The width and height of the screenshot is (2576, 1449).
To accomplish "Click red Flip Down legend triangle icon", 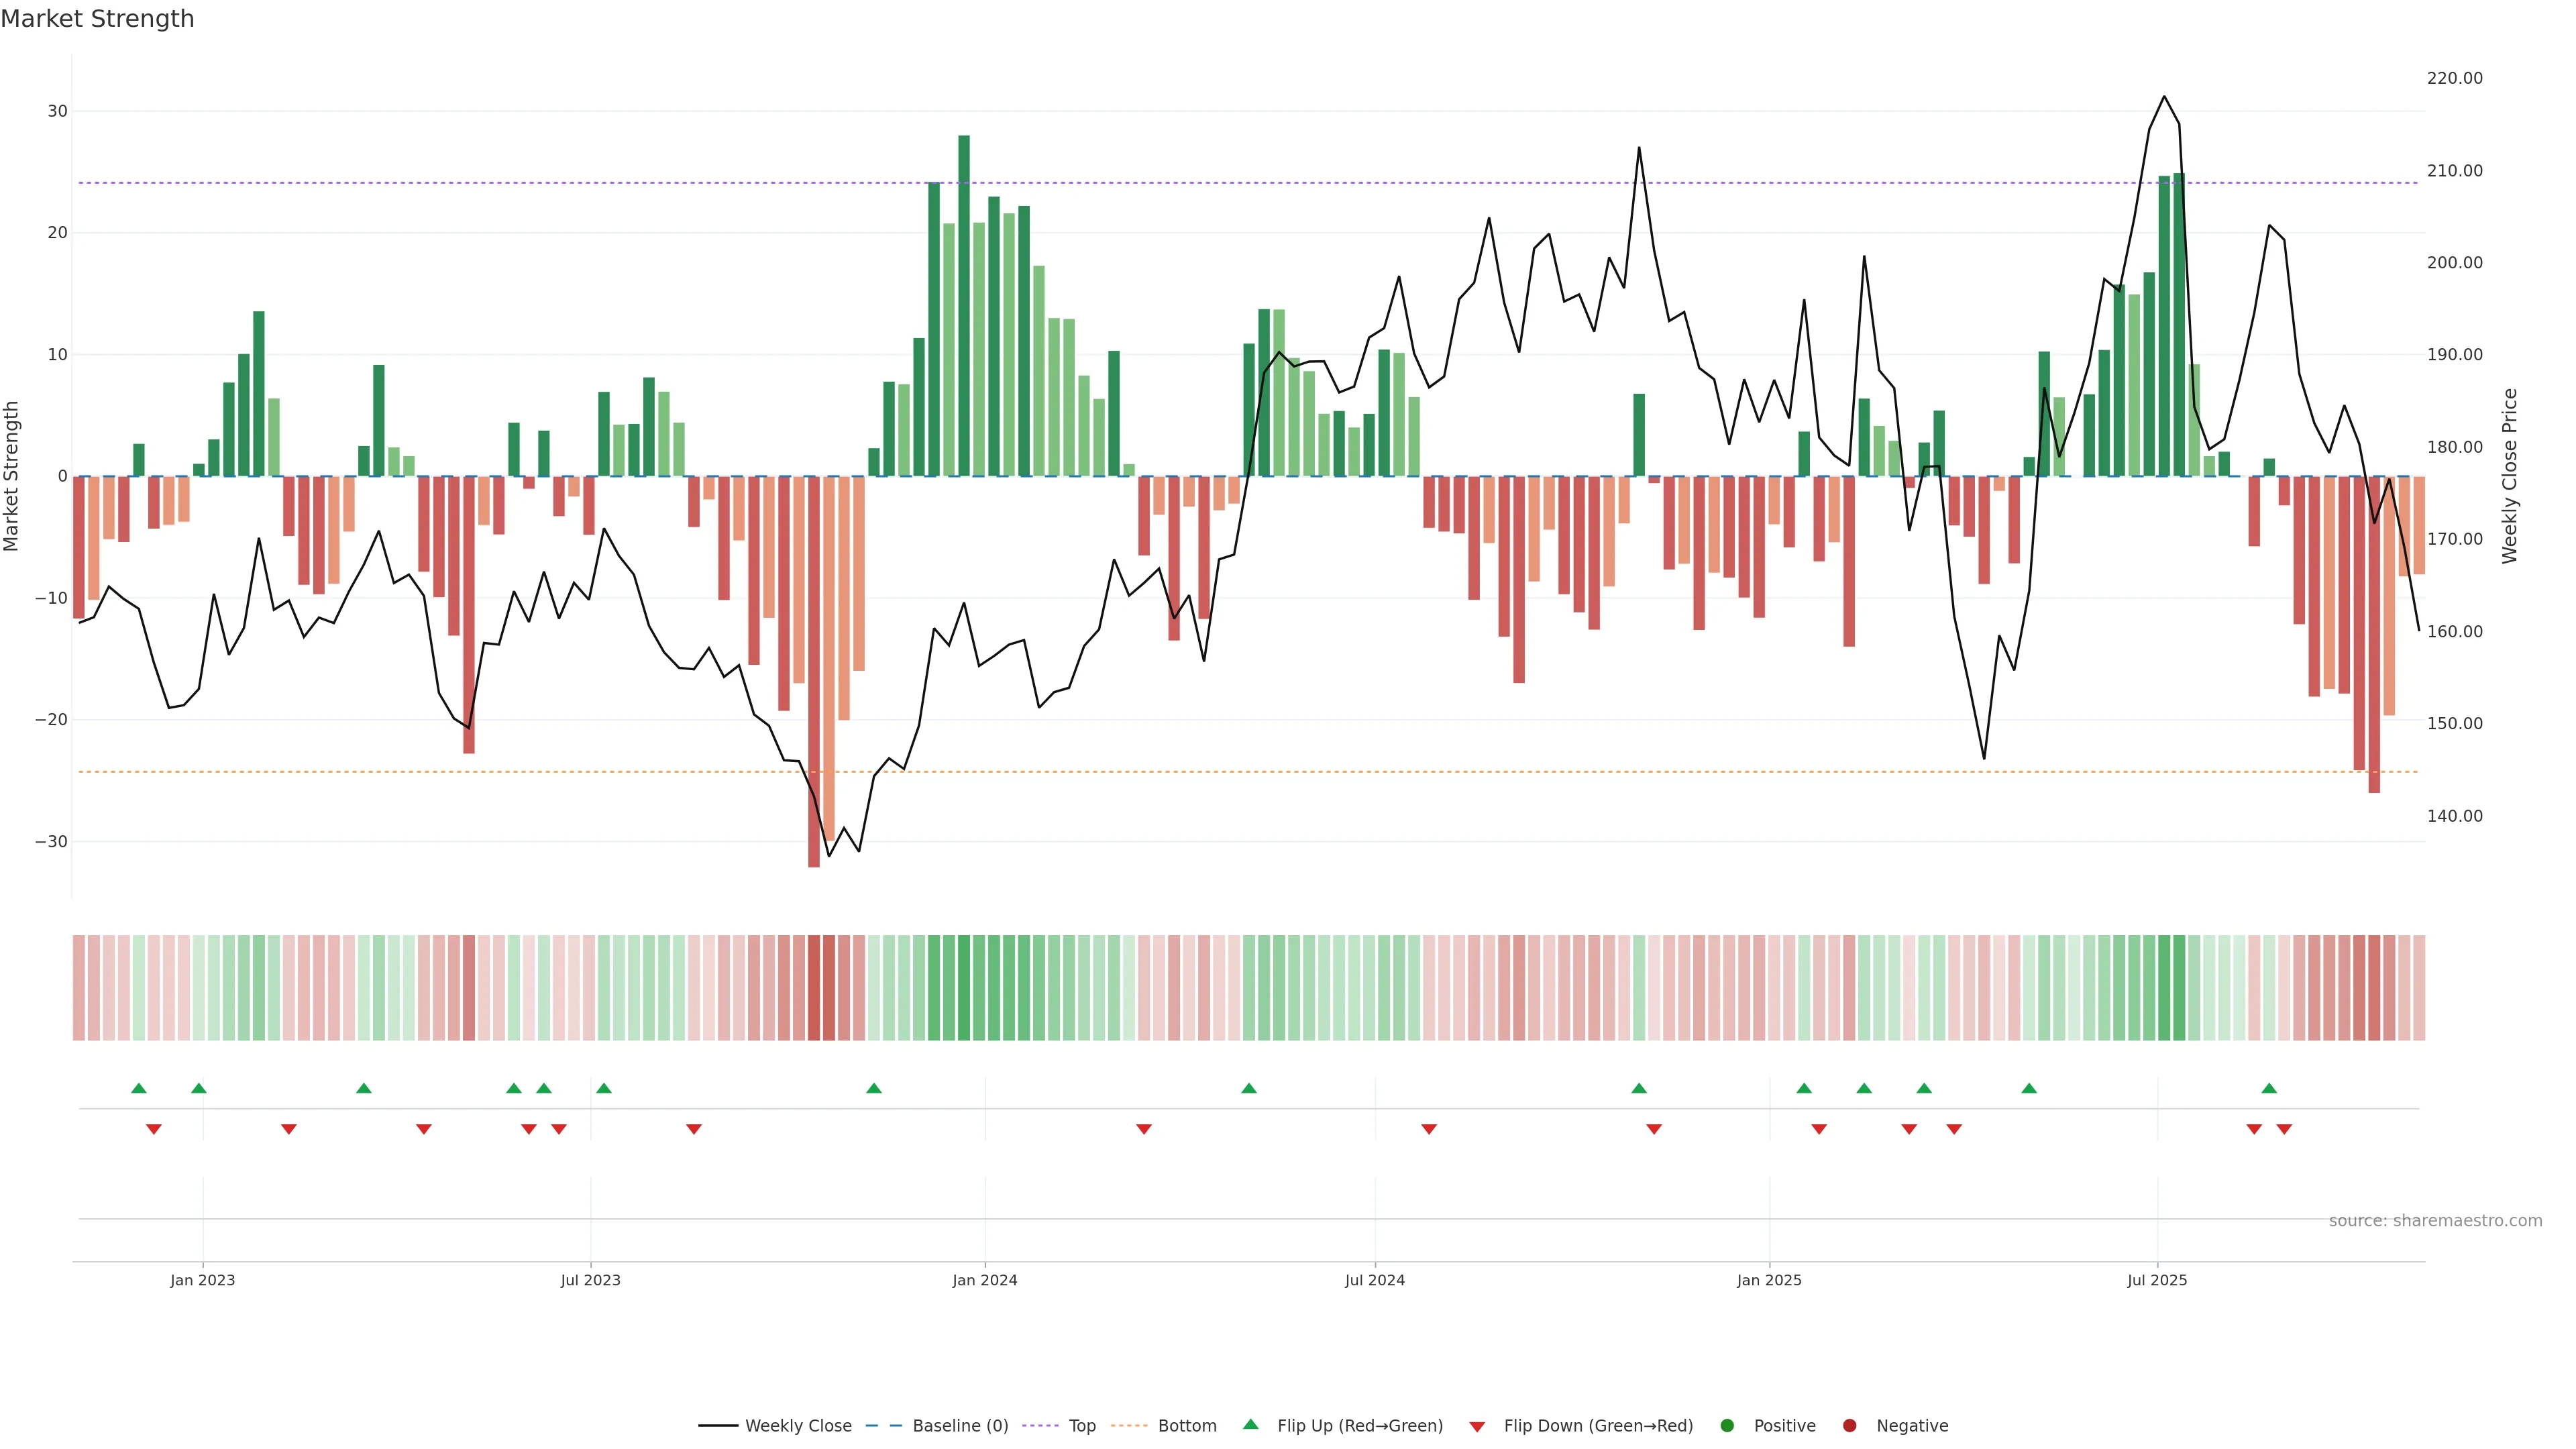I will (1477, 1427).
